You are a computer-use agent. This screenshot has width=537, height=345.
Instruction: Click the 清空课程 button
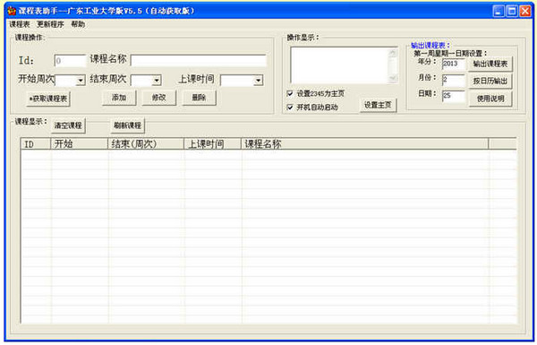[x=68, y=125]
